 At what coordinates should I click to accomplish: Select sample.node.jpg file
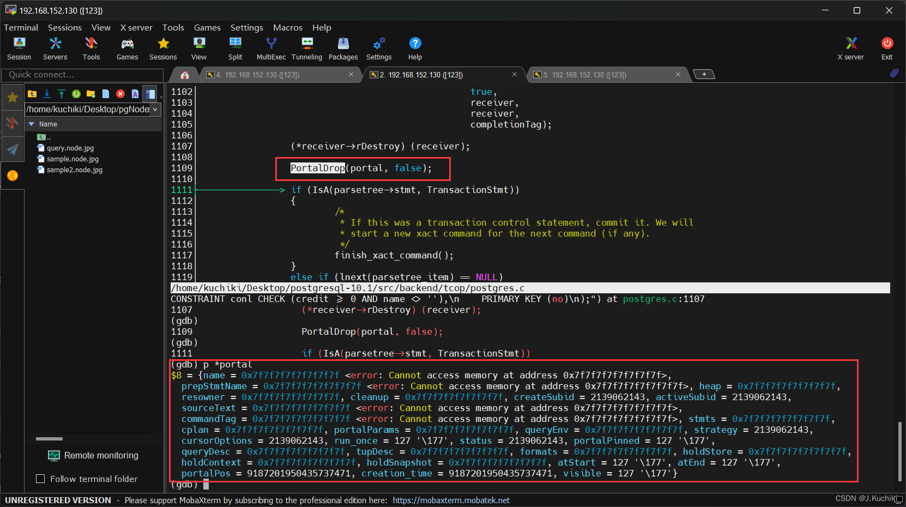[73, 159]
